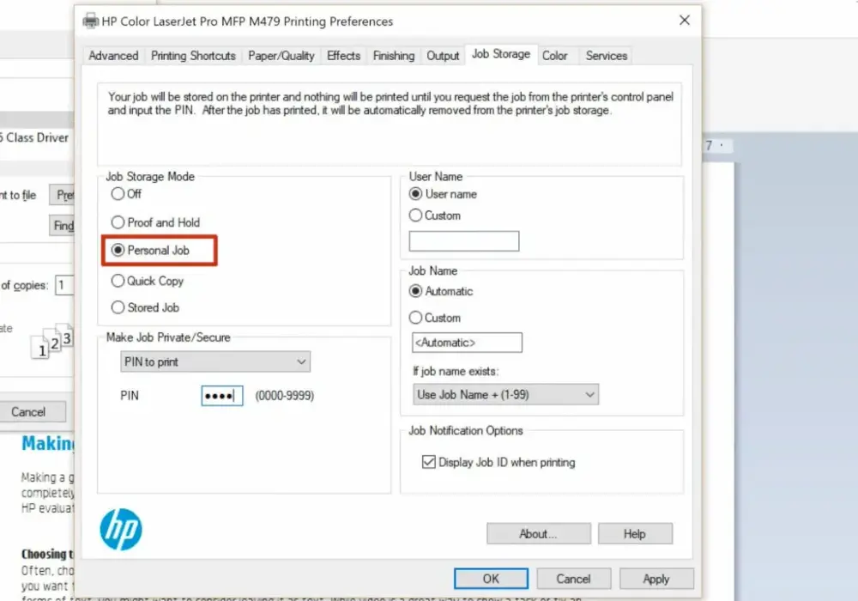Go to the Paper/Quality tab

281,55
